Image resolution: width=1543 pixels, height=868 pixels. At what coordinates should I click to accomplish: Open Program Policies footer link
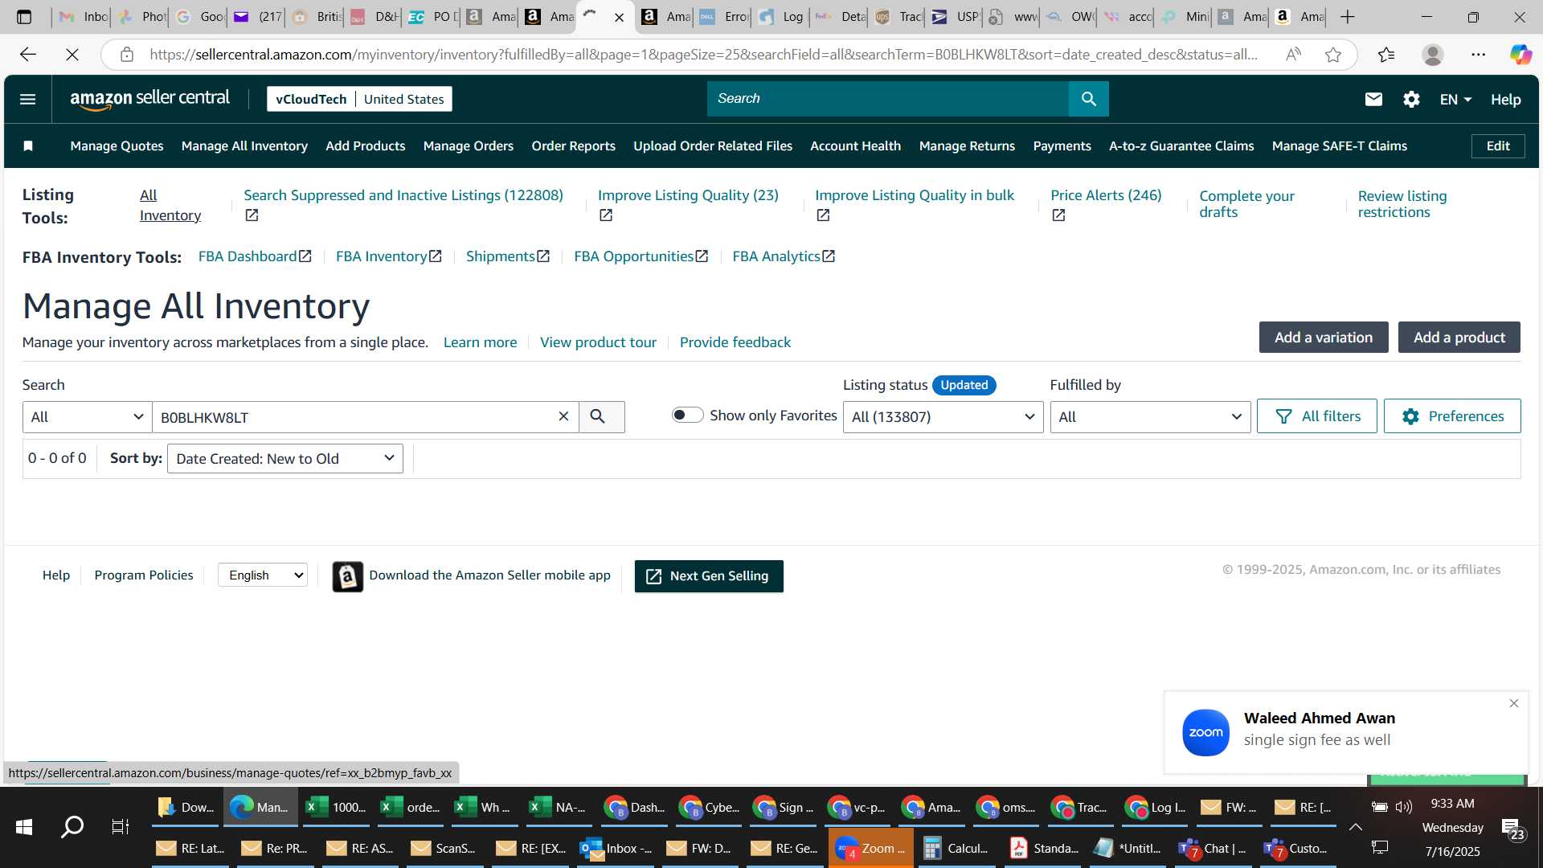pyautogui.click(x=144, y=575)
